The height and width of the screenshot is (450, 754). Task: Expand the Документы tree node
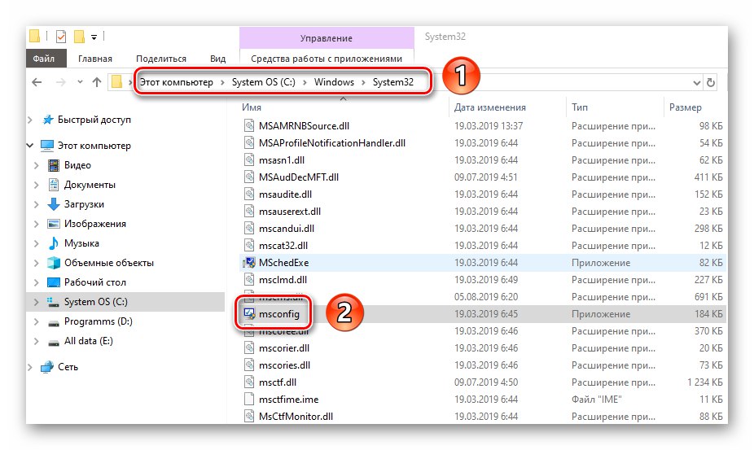pos(37,185)
